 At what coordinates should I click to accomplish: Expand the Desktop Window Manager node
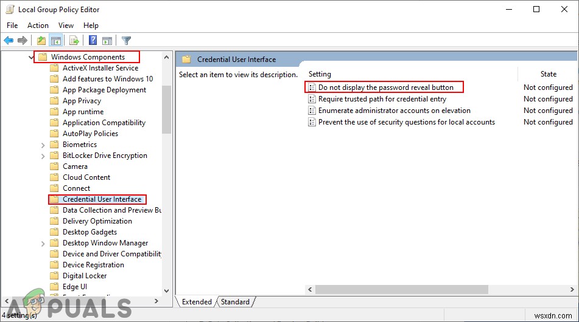coord(43,244)
